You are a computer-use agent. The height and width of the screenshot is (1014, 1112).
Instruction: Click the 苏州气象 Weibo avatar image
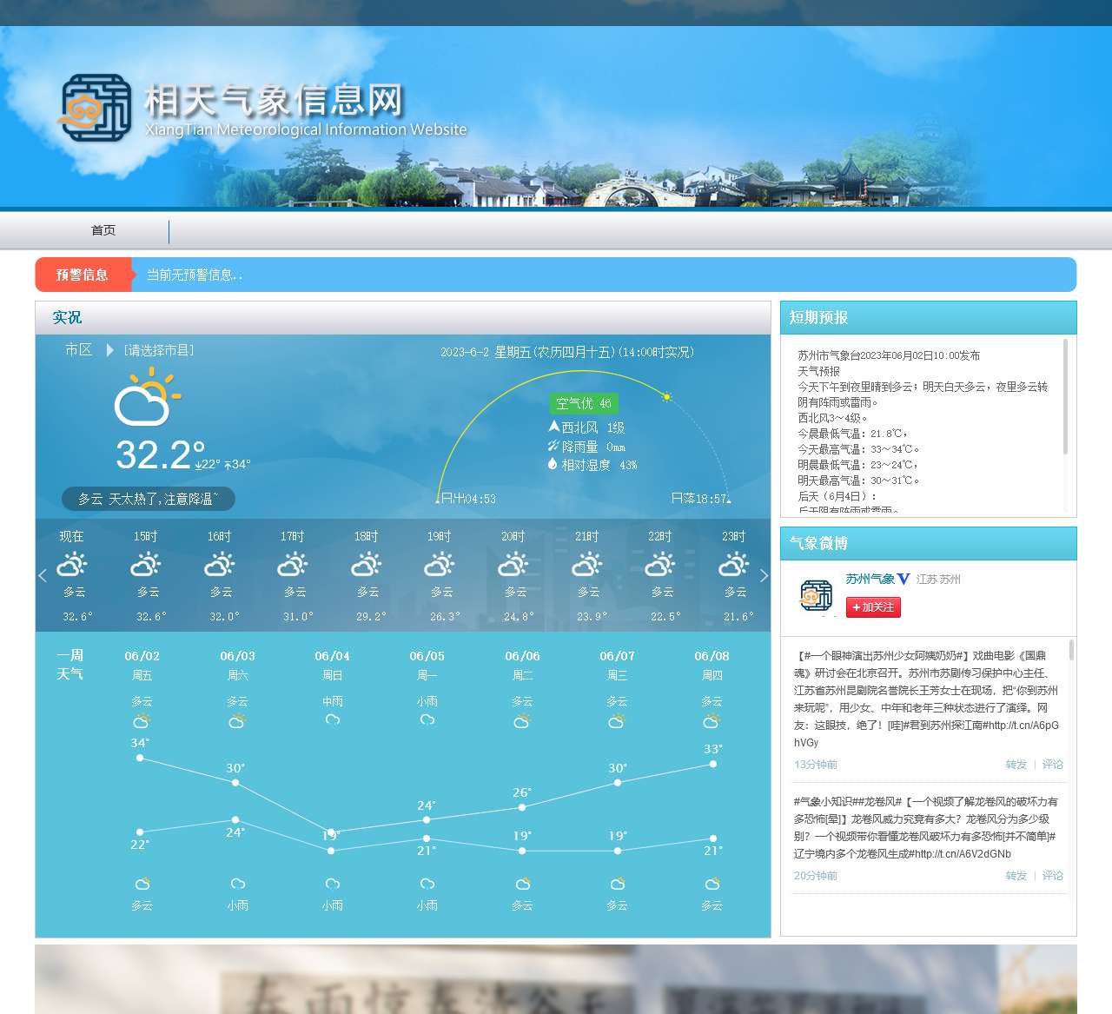pos(816,596)
